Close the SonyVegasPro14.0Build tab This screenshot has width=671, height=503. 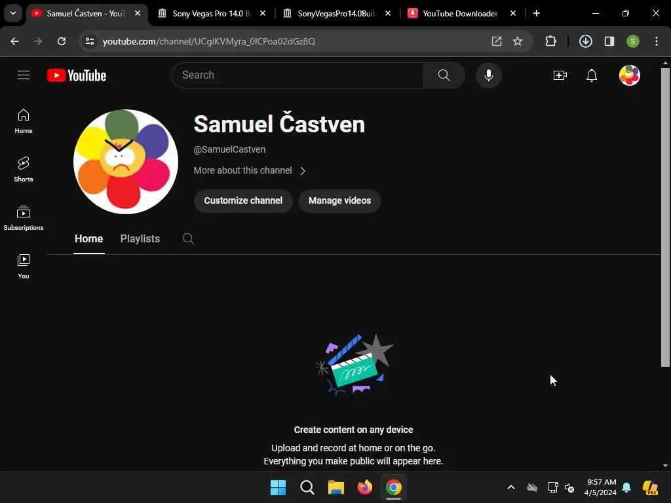pos(388,13)
